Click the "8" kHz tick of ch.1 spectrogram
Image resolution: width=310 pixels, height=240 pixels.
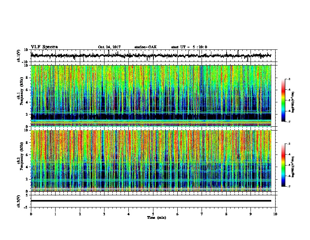(27, 78)
